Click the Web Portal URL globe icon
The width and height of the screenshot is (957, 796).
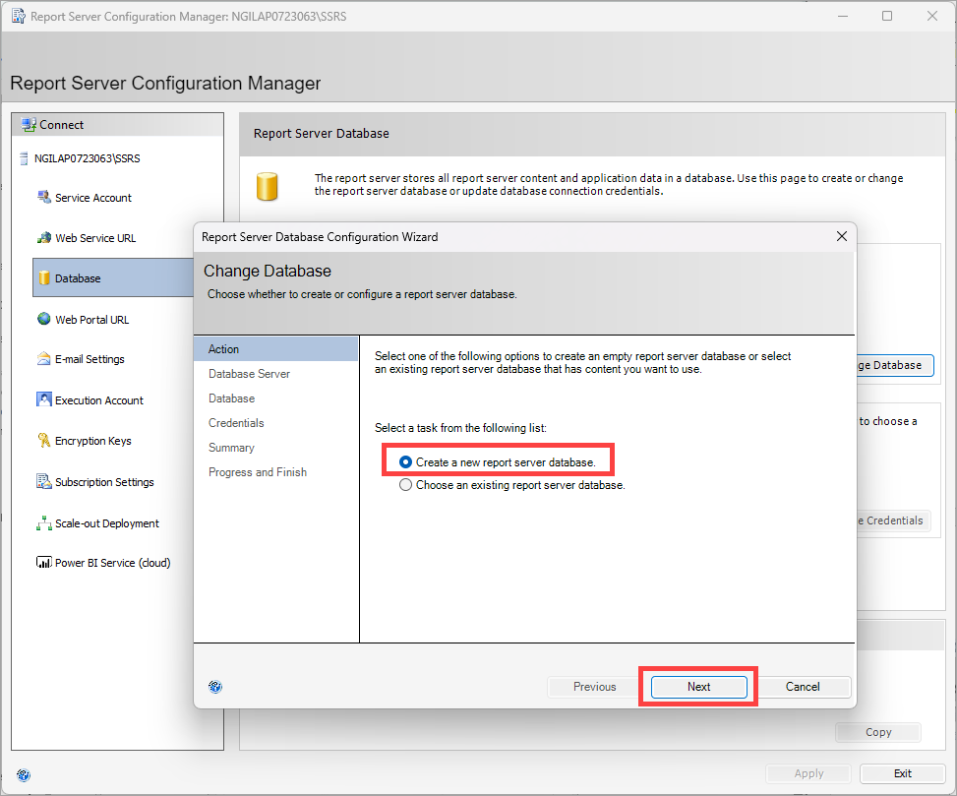click(44, 319)
